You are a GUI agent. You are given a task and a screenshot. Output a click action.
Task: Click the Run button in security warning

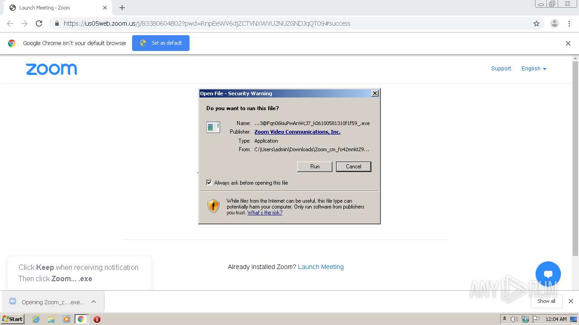tap(315, 167)
